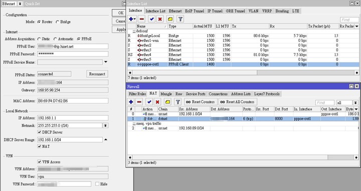Choose Automatic address acquisition
361x191 pixels.
click(55, 39)
